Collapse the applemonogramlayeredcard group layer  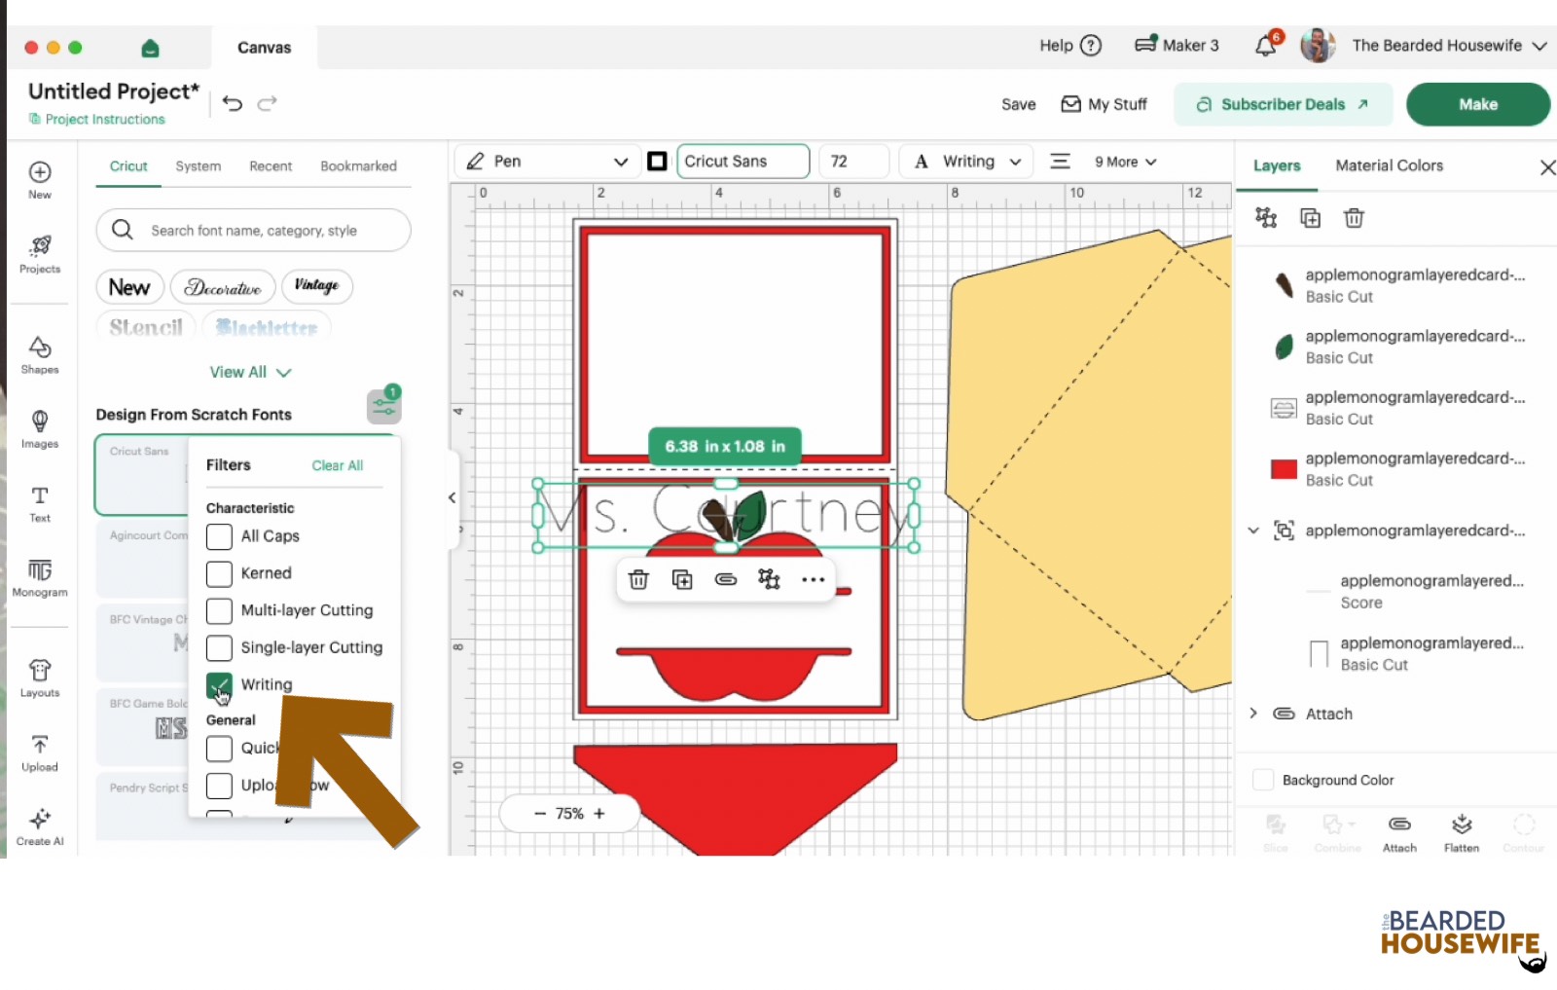click(1253, 531)
